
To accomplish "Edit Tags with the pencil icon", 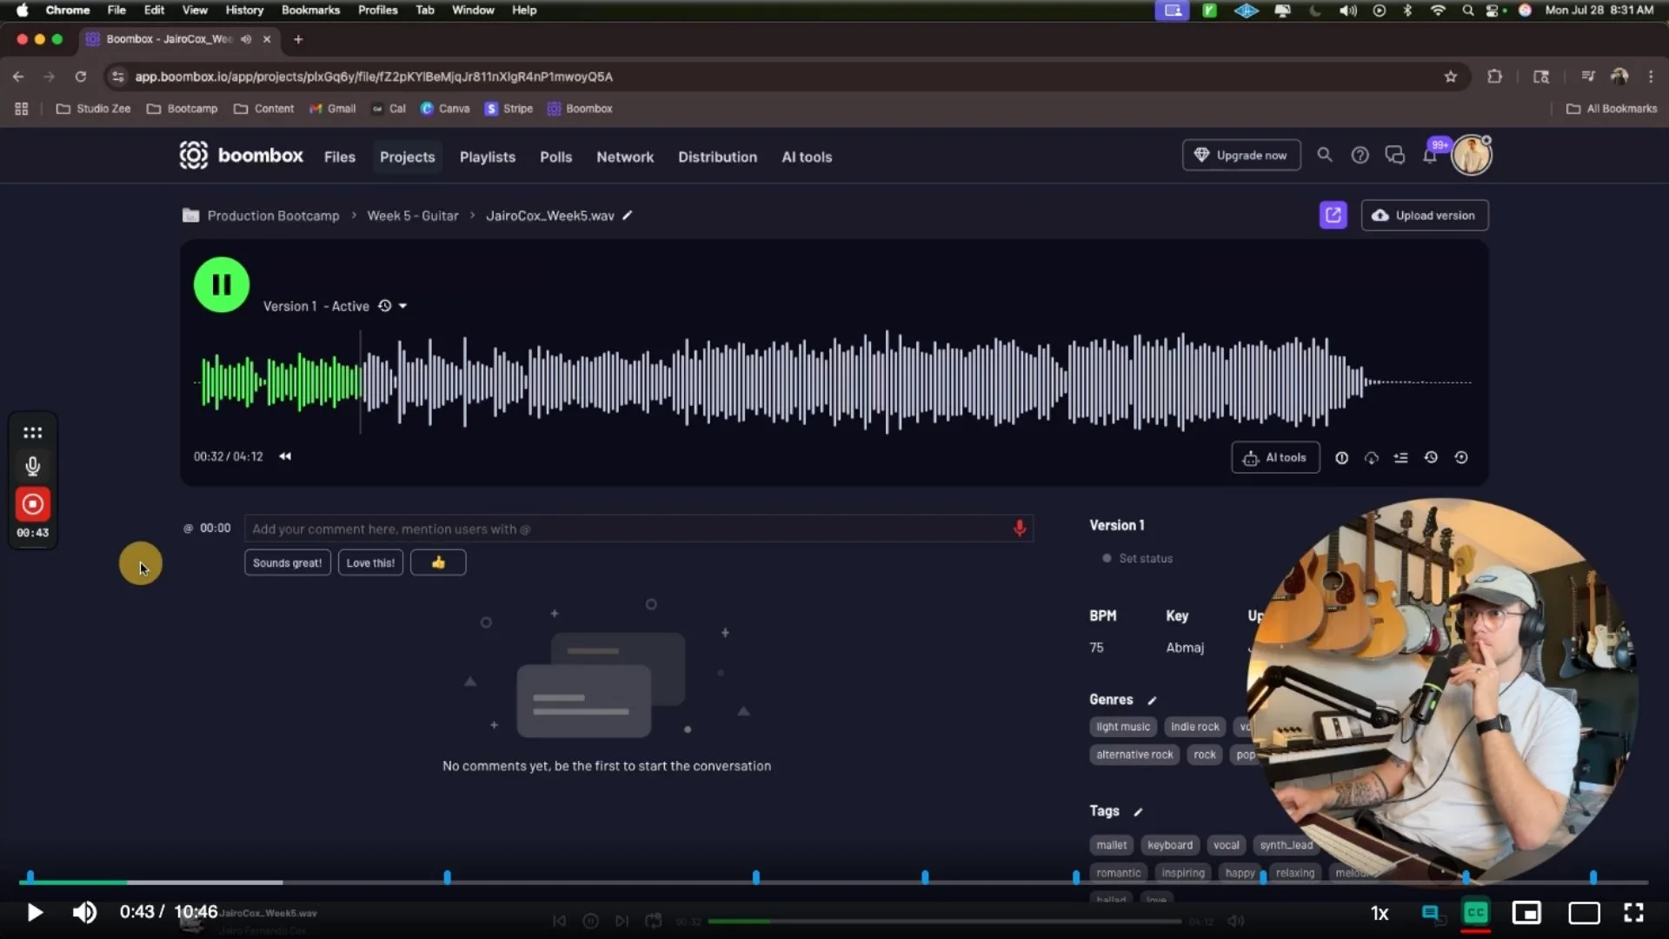I will click(x=1138, y=811).
